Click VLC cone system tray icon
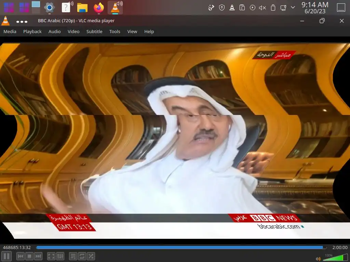The image size is (350, 262). pos(232,8)
